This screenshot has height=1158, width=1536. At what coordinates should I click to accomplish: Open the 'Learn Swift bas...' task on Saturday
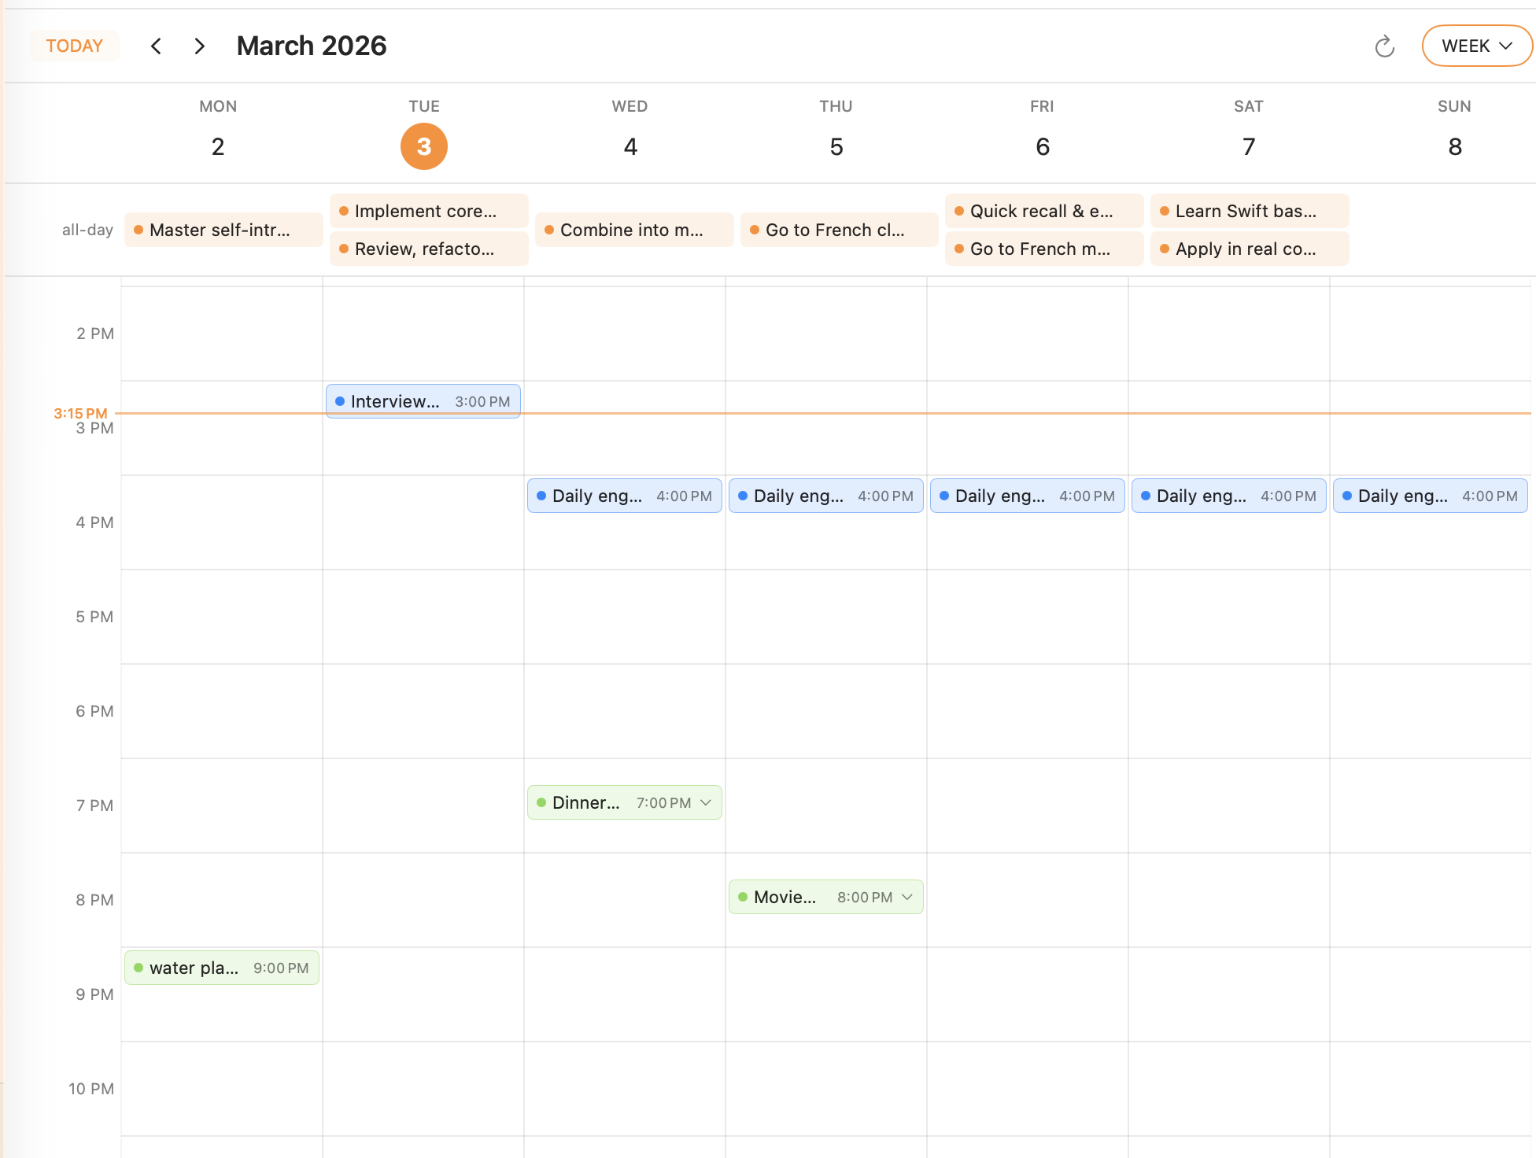pyautogui.click(x=1249, y=211)
